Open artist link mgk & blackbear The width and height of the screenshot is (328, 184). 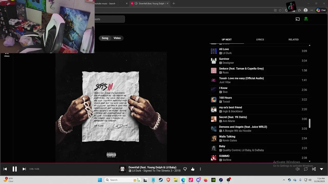233,111
